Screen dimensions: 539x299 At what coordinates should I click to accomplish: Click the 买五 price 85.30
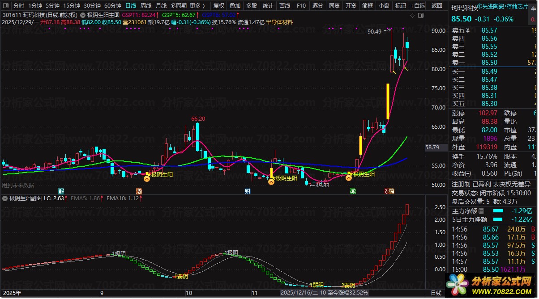click(x=490, y=103)
